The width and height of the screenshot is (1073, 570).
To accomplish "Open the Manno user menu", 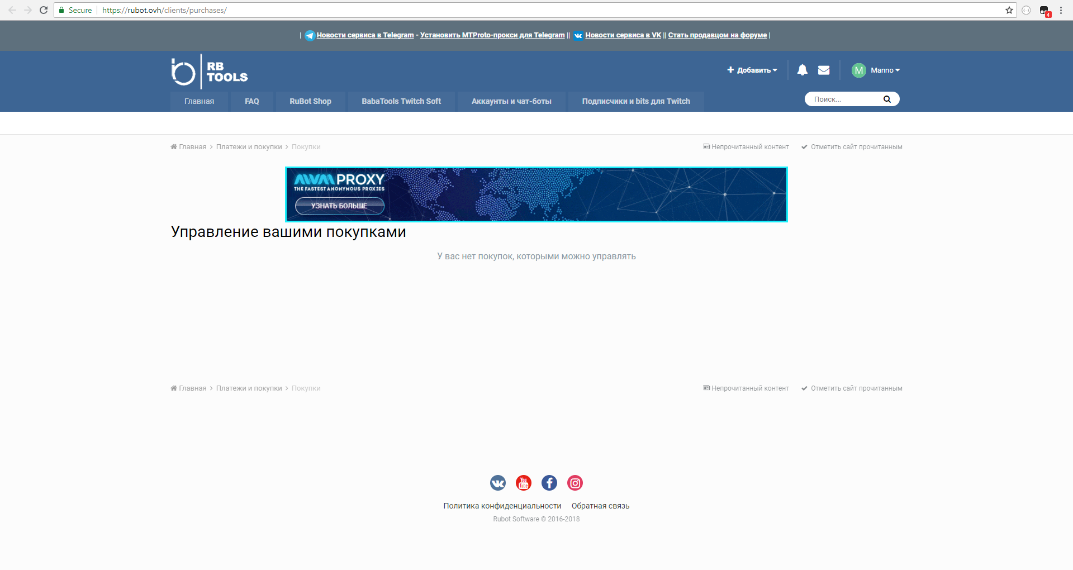I will (x=876, y=70).
